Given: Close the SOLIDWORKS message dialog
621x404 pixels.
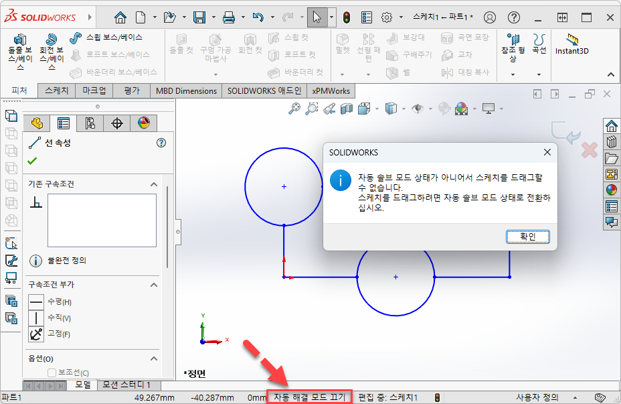Looking at the screenshot, I should tap(547, 152).
